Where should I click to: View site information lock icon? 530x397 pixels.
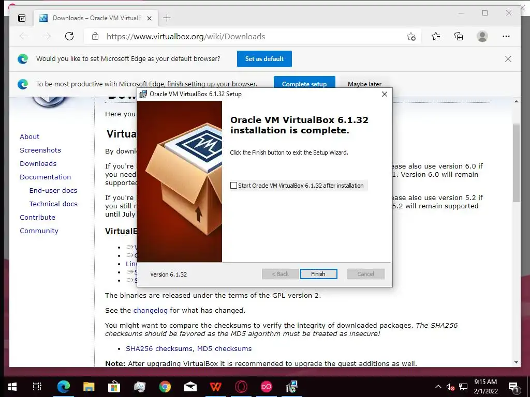95,36
